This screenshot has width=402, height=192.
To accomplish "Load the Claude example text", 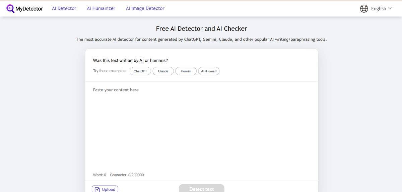I will pyautogui.click(x=163, y=71).
